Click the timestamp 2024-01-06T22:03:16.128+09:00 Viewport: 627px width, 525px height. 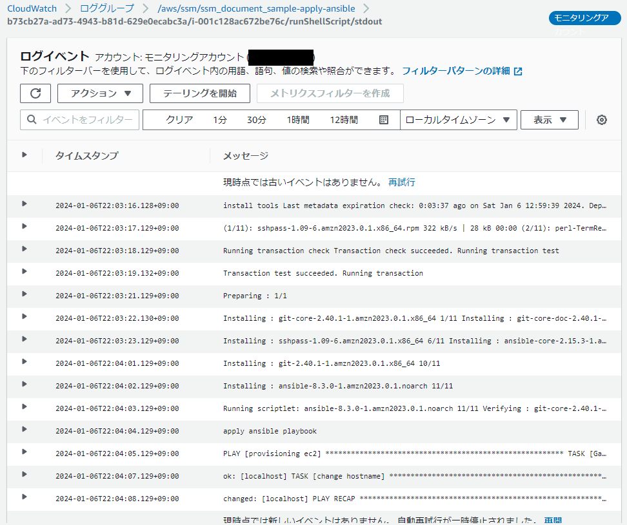(x=117, y=205)
